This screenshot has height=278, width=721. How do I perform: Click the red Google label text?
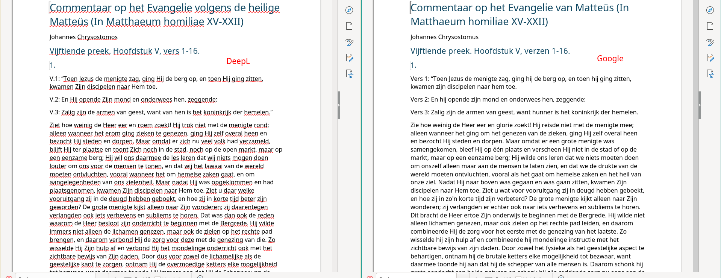610,58
